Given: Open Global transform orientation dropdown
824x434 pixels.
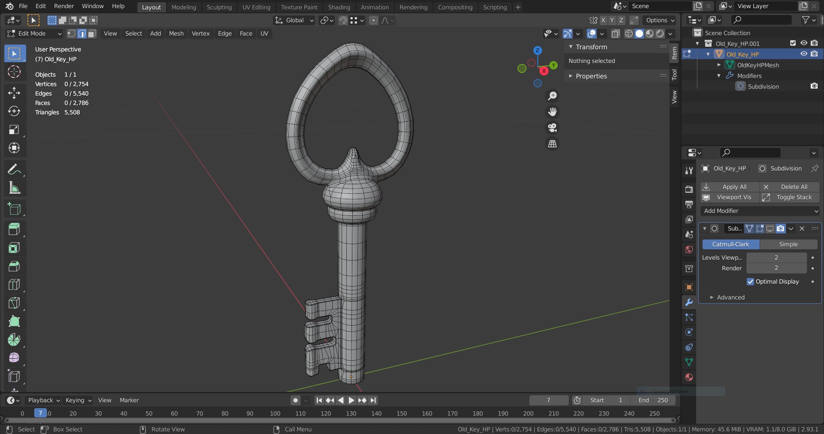Looking at the screenshot, I should pos(294,20).
